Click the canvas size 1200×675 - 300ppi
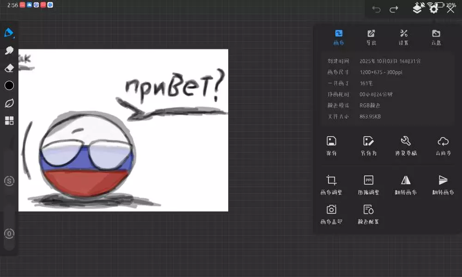The width and height of the screenshot is (462, 277). click(381, 72)
